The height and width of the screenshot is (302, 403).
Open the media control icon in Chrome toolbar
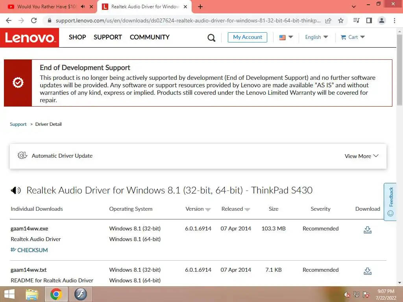[357, 20]
